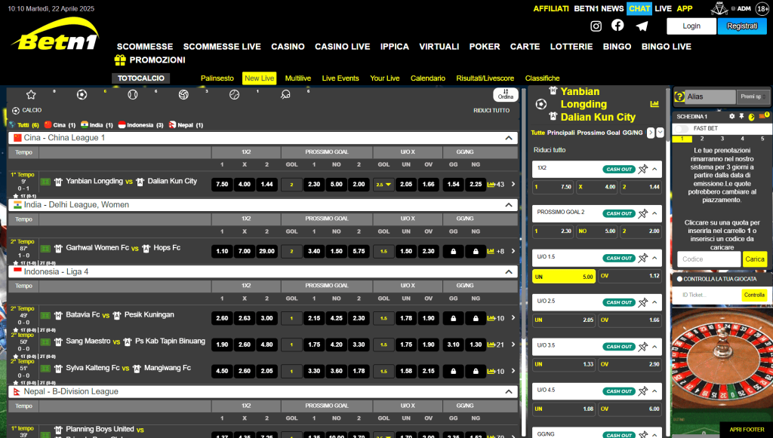Pin the Schedina 1 panel
The height and width of the screenshot is (438, 773).
point(741,116)
